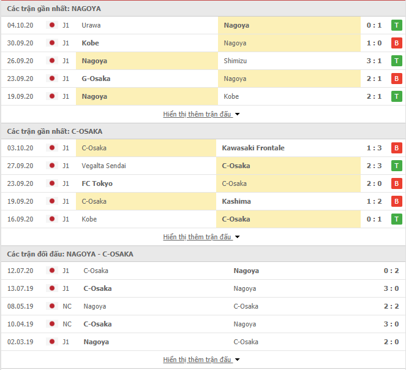This screenshot has height=370, width=406.
Task: Open the FC Tokyo team link
Action: click(97, 183)
